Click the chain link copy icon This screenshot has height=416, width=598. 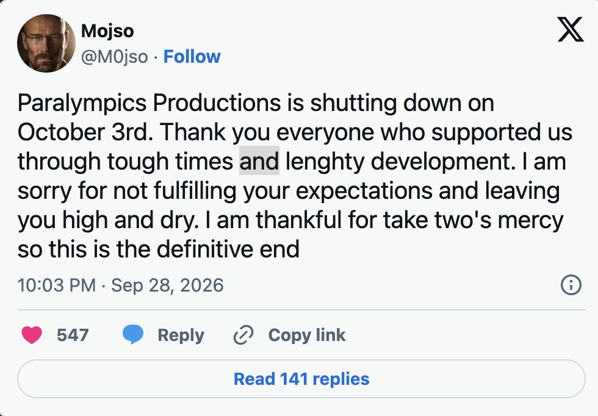pyautogui.click(x=243, y=335)
